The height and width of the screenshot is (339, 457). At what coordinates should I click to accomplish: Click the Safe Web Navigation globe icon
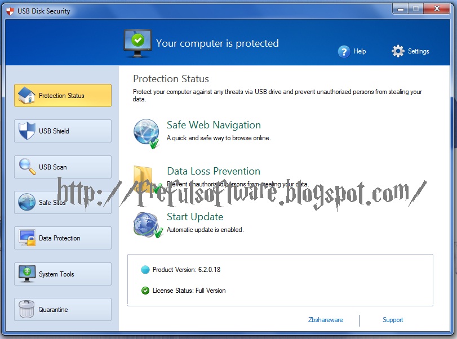coord(147,133)
